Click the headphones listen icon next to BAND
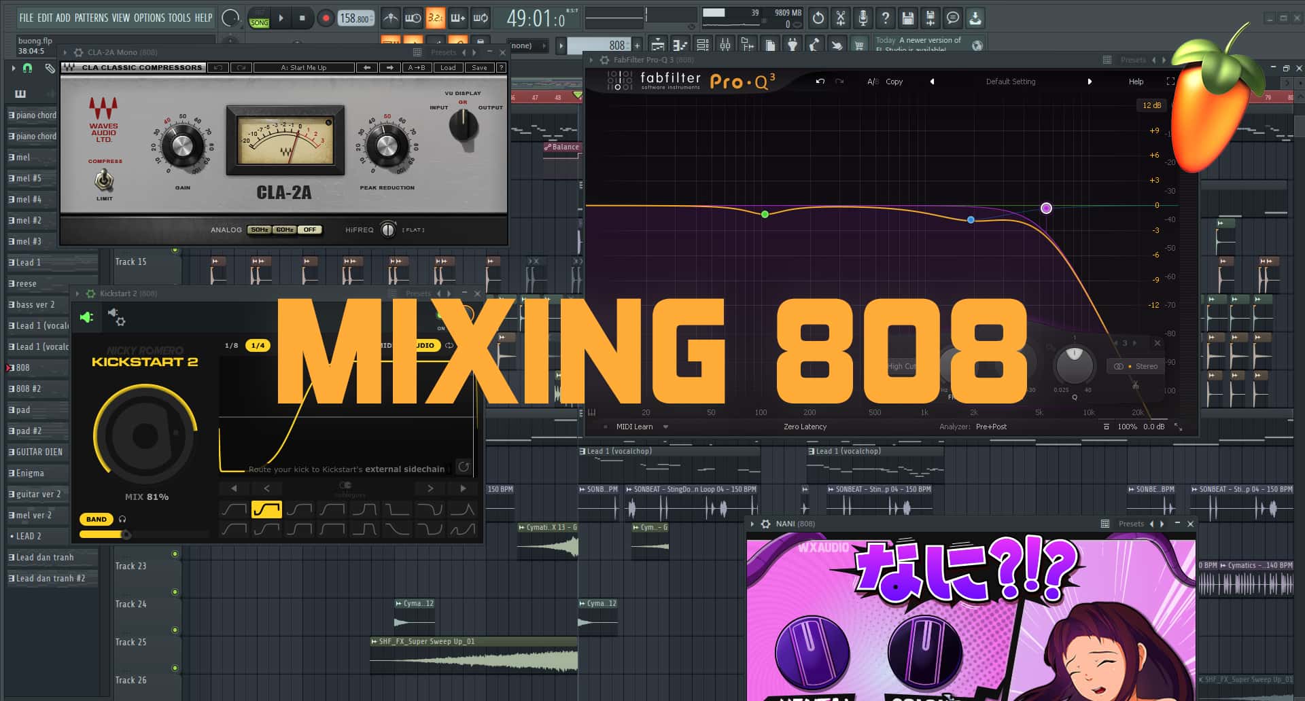The height and width of the screenshot is (701, 1305). (122, 519)
